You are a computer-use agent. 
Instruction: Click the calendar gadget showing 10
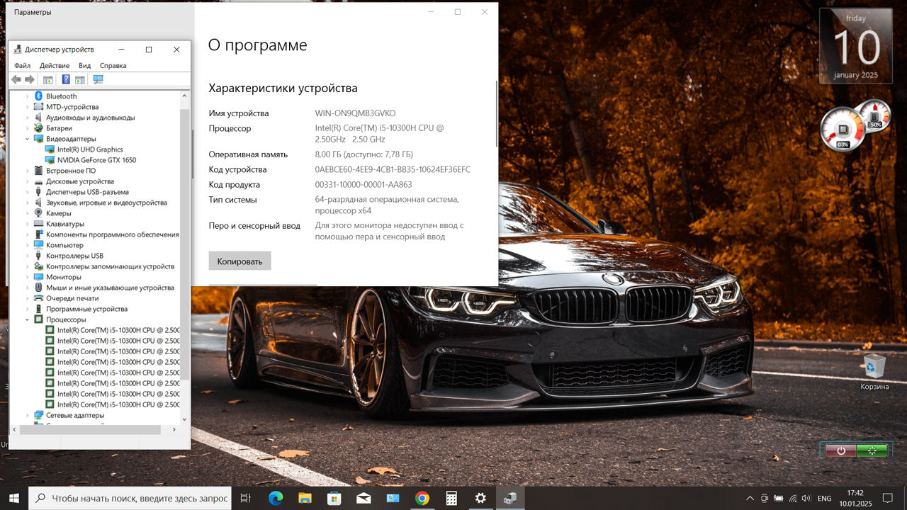point(855,46)
